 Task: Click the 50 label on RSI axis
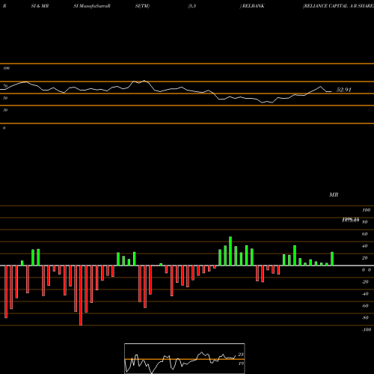(x=5, y=98)
